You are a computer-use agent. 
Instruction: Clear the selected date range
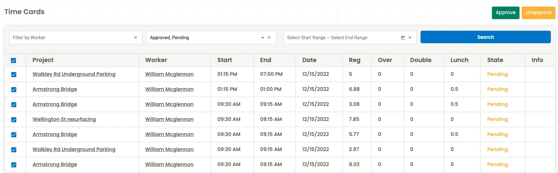tap(410, 38)
